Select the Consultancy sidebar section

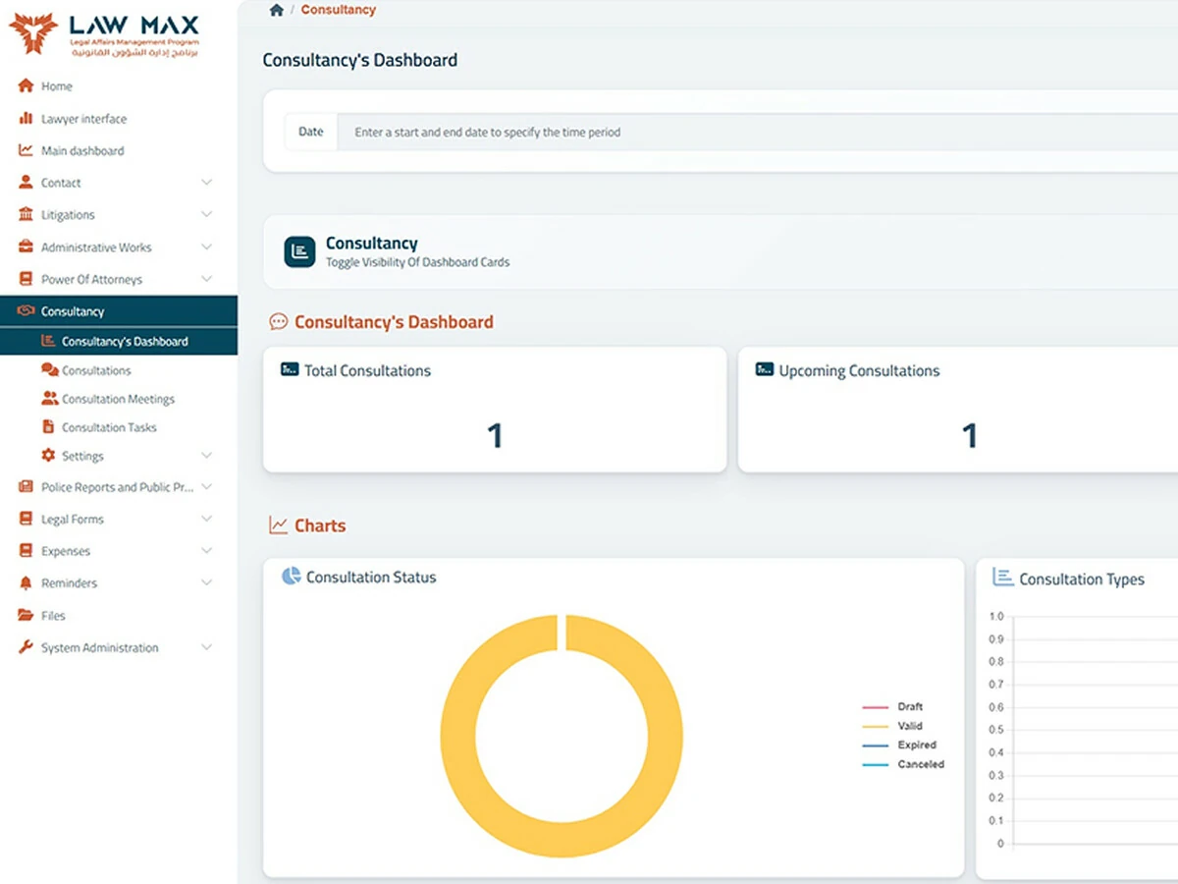tap(119, 311)
